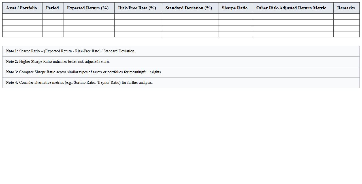Image resolution: width=362 pixels, height=184 pixels.
Task: Select the Risk-Free Rate (%) header
Action: 137,8
